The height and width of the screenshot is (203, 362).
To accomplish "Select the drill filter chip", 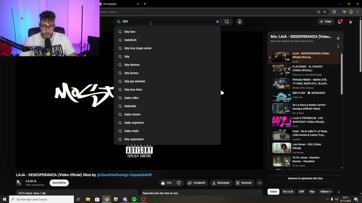I will point(301,192).
